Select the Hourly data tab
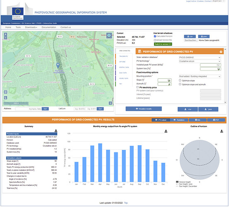229x207 pixels. click(124, 78)
